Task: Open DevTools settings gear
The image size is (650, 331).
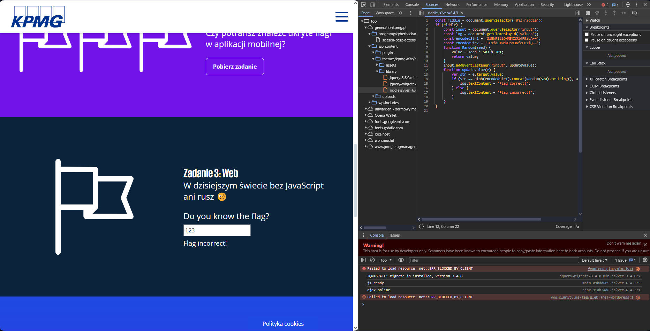Action: coord(628,5)
